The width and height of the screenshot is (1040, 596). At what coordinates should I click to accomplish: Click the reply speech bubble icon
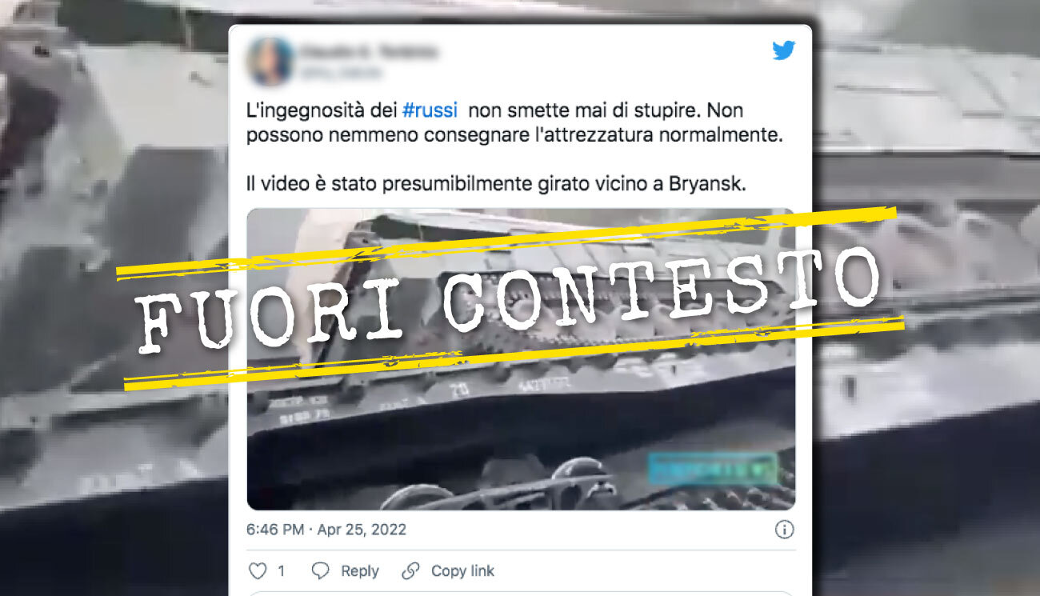321,571
